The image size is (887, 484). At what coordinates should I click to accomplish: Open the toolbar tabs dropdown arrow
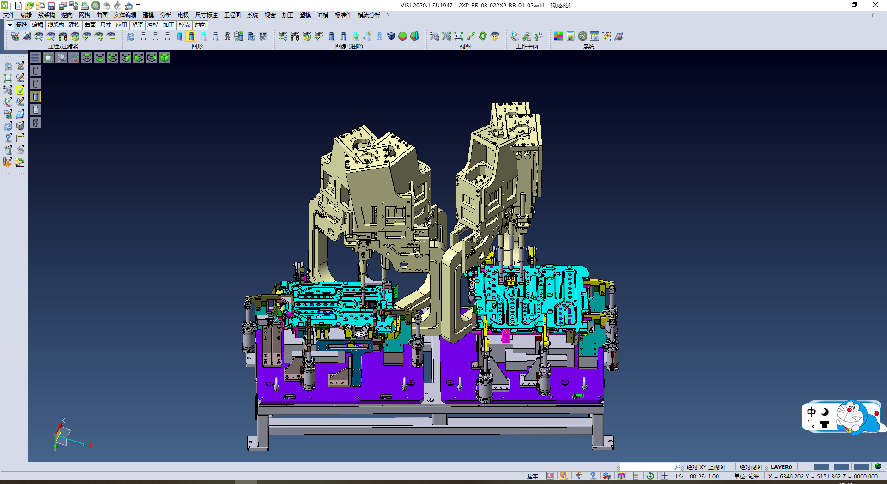pyautogui.click(x=9, y=25)
